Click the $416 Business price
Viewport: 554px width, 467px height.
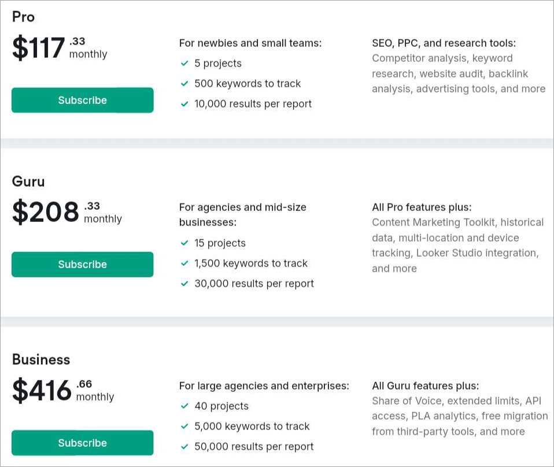[42, 391]
